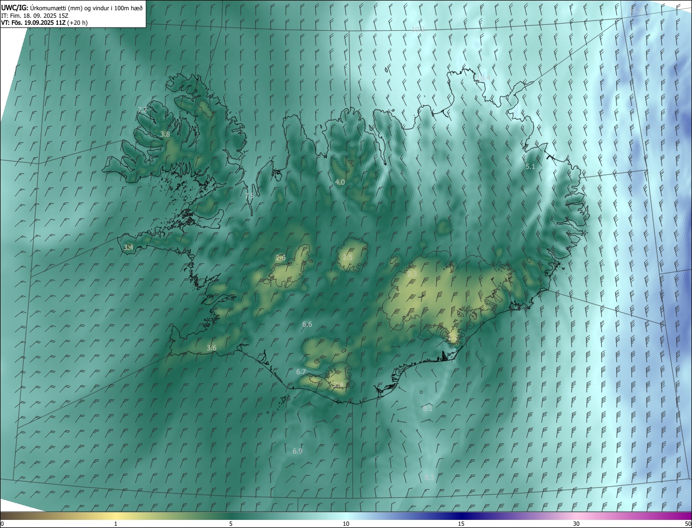Click the map value 3.8
The width and height of the screenshot is (692, 528).
click(165, 134)
